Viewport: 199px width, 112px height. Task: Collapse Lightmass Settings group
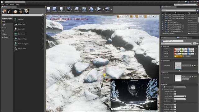click(x=163, y=89)
